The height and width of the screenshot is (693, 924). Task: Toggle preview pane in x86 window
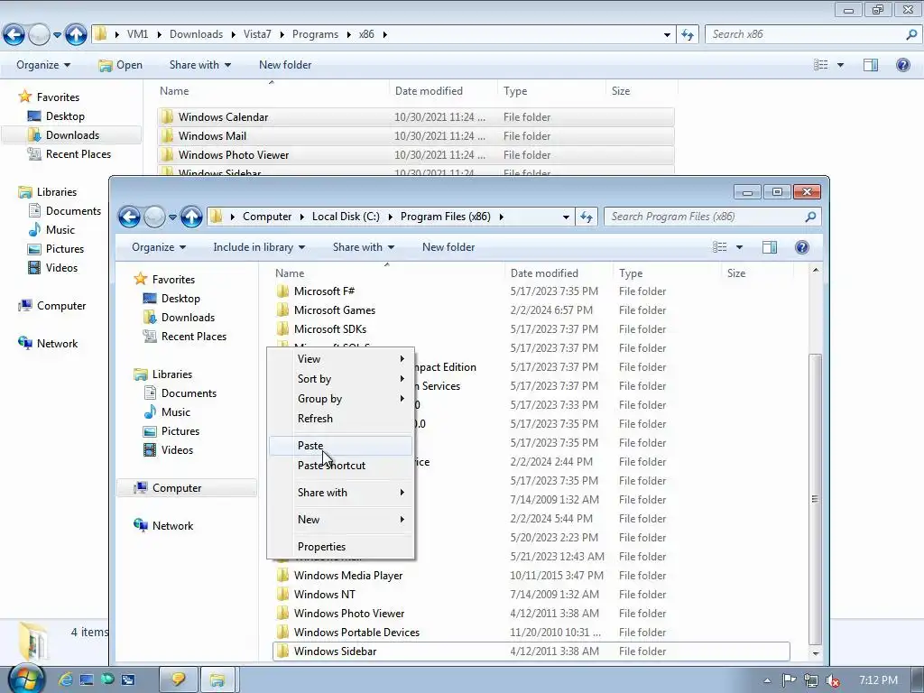(871, 65)
